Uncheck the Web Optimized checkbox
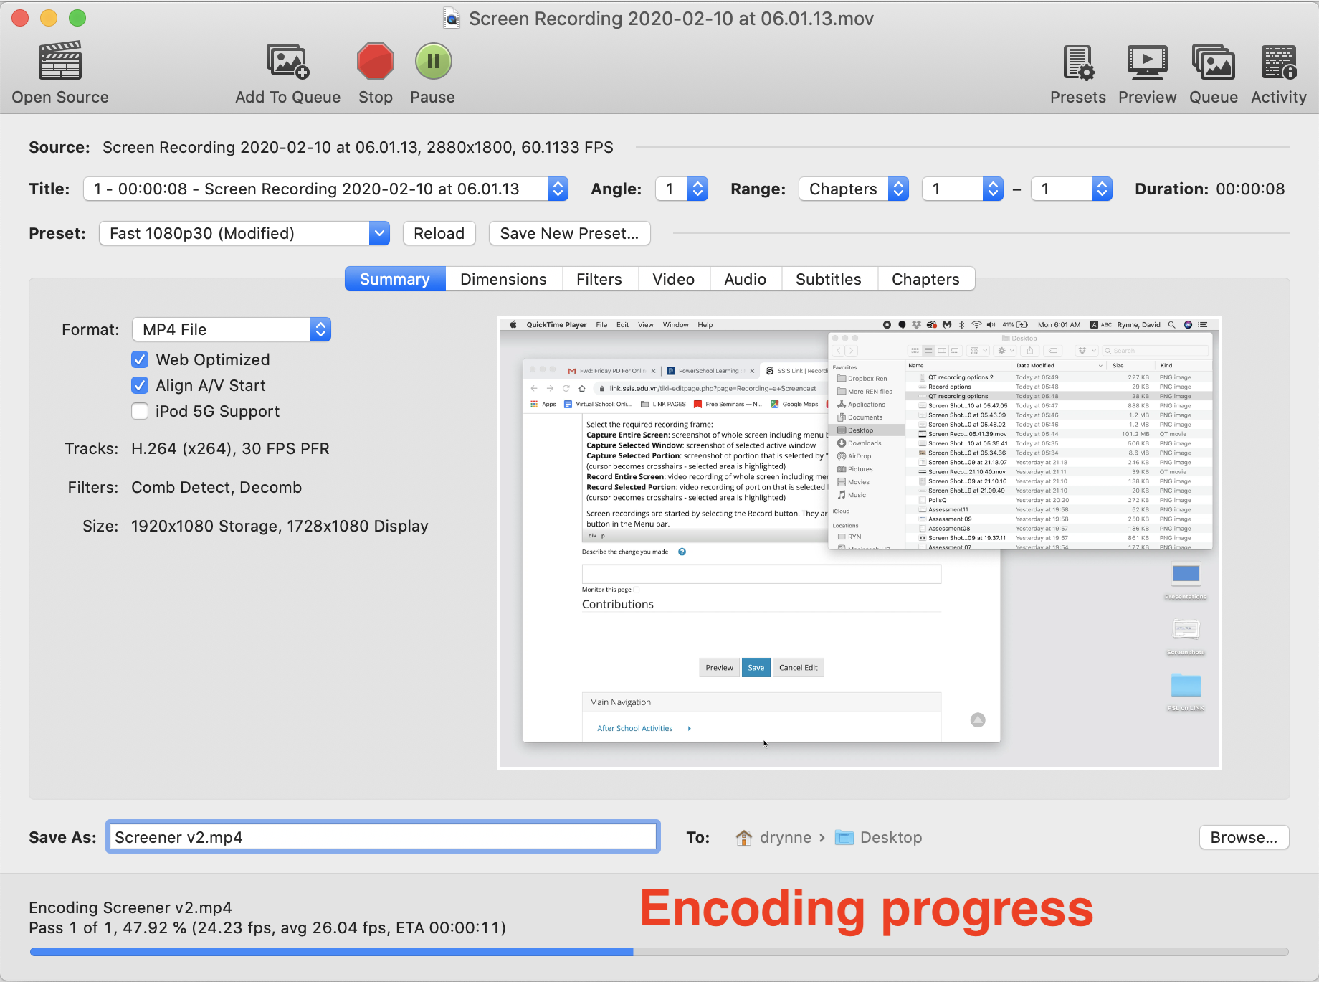Image resolution: width=1319 pixels, height=982 pixels. click(141, 359)
